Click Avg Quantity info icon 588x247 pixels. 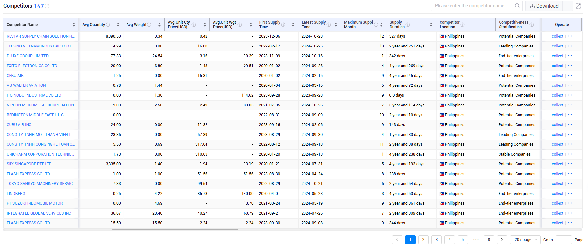(x=108, y=25)
